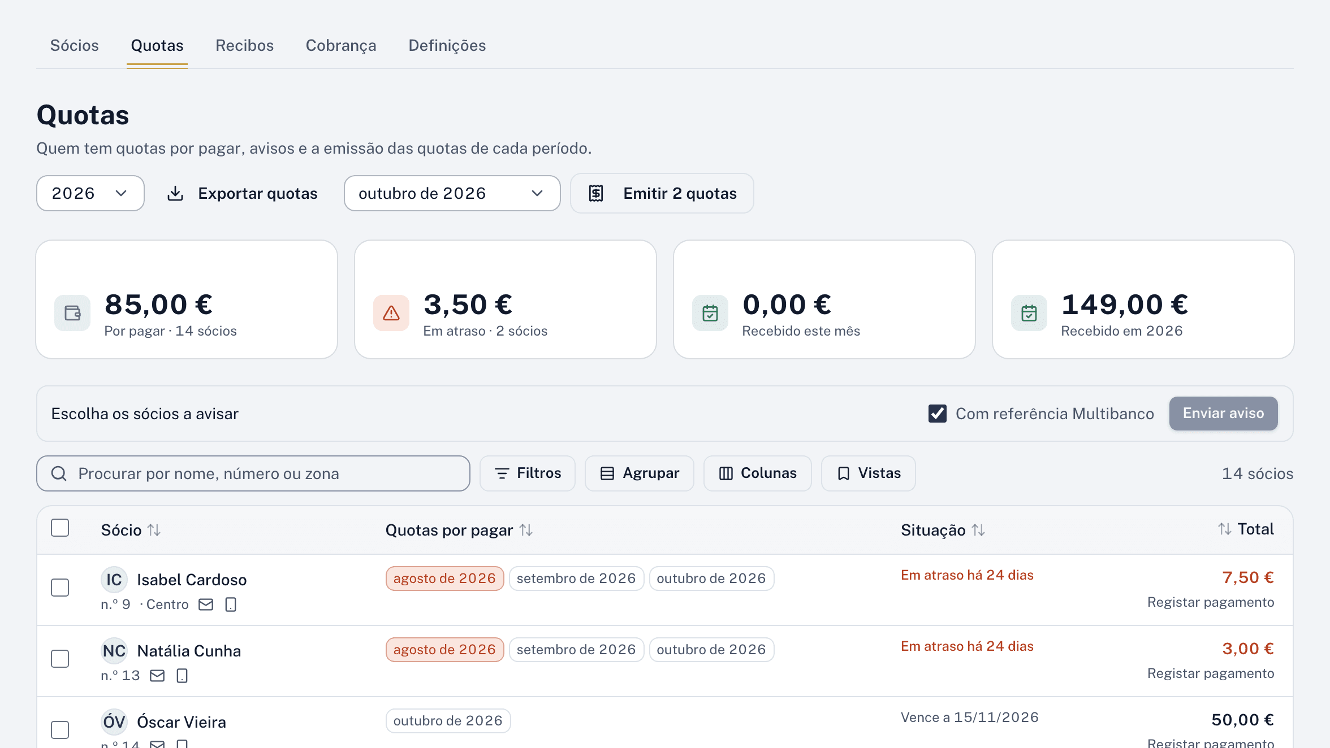This screenshot has height=748, width=1330.
Task: Click Registar pagamento for Isabel Cardoso
Action: point(1211,602)
